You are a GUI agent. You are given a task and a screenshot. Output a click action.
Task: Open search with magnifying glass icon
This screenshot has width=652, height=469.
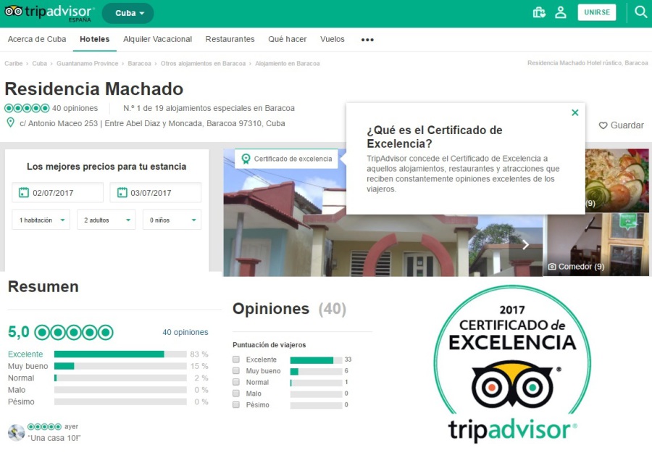(640, 12)
